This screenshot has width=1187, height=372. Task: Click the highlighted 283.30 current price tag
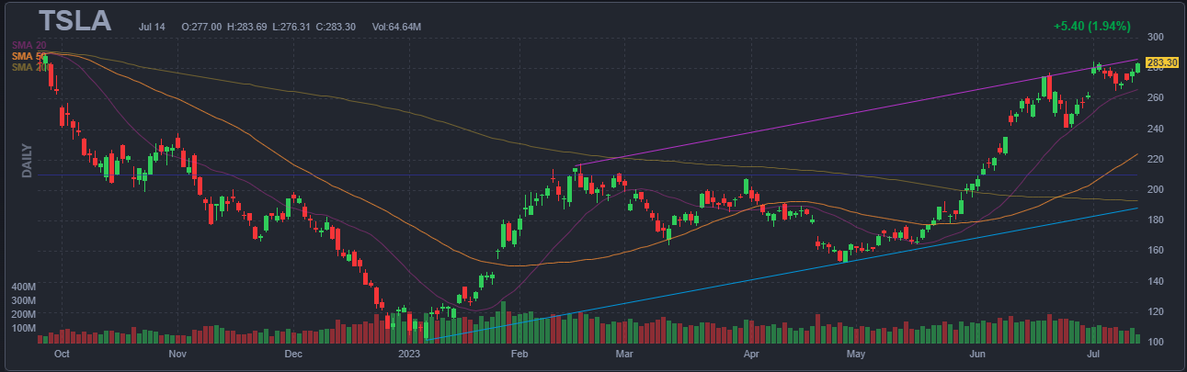pyautogui.click(x=1162, y=62)
